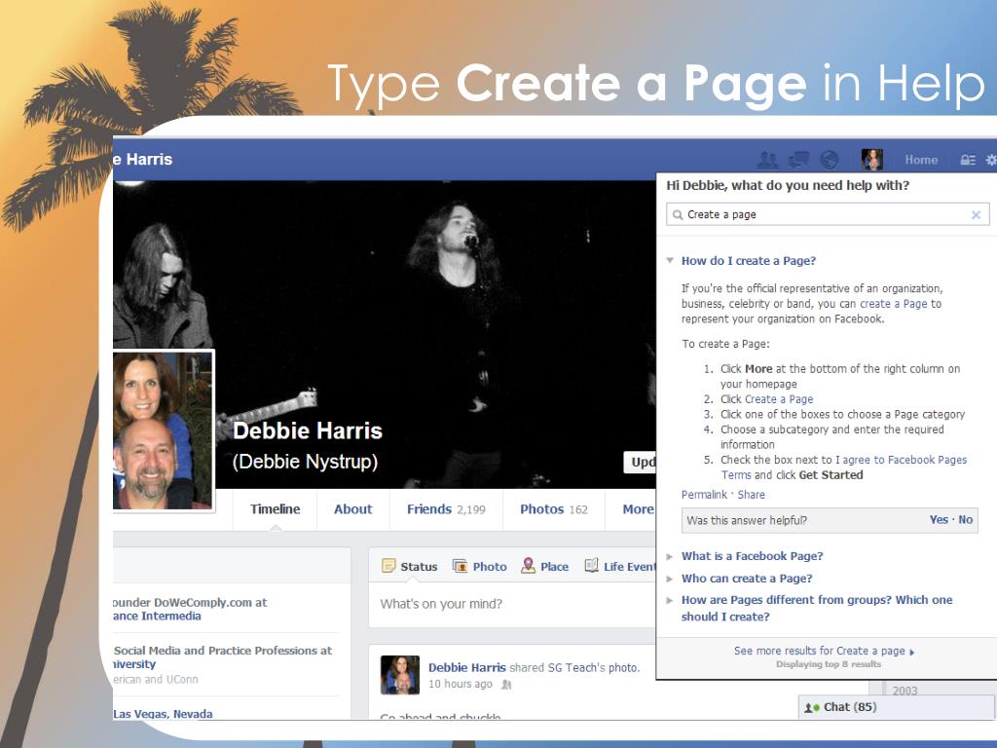Collapse 'How do I create a Page?' arrow
997x748 pixels.
coord(670,261)
